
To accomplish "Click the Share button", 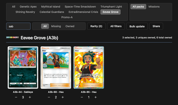I will (156, 26).
